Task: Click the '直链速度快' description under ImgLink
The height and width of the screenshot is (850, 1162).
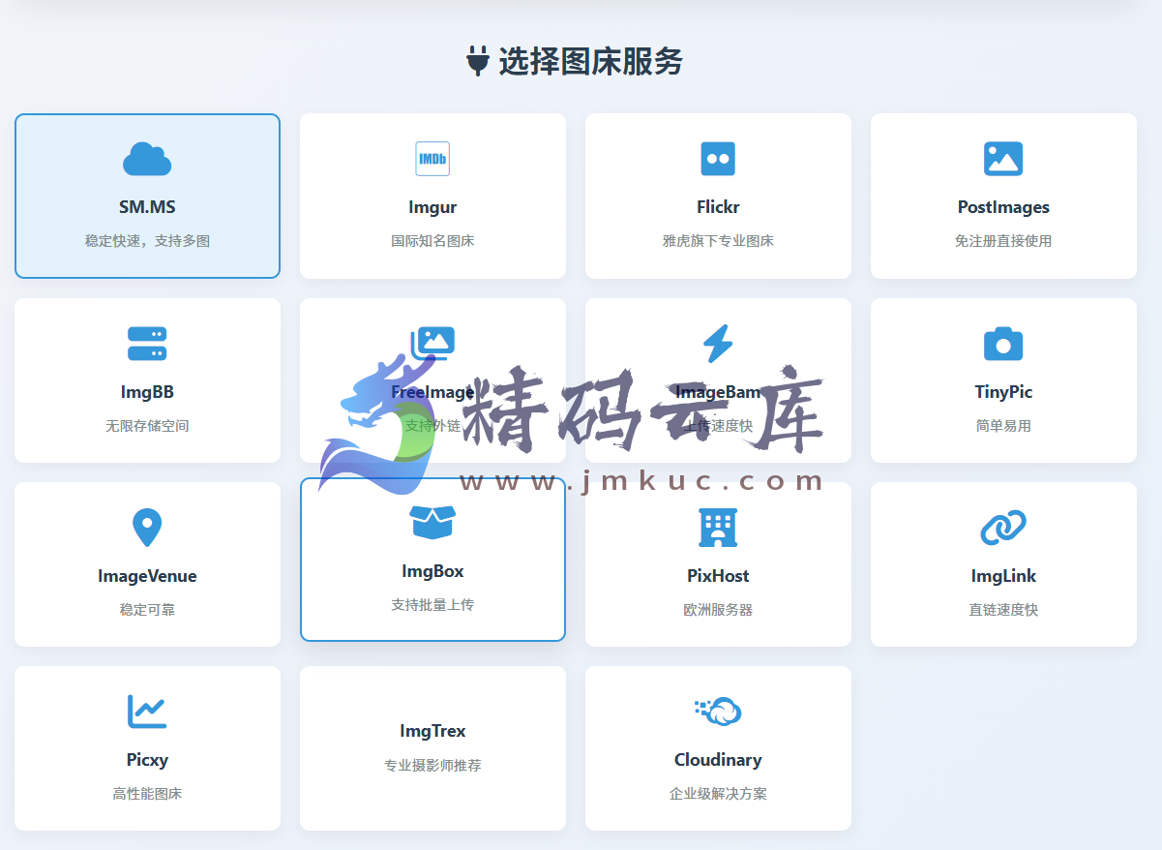Action: point(1003,610)
